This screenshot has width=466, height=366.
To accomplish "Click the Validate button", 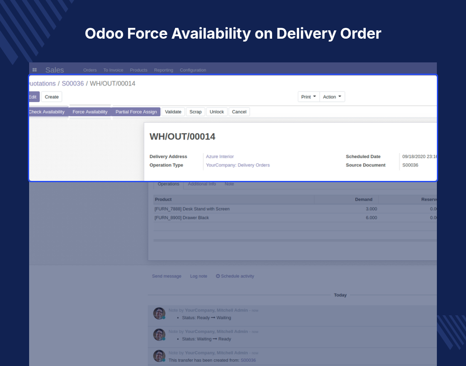I will tap(173, 112).
